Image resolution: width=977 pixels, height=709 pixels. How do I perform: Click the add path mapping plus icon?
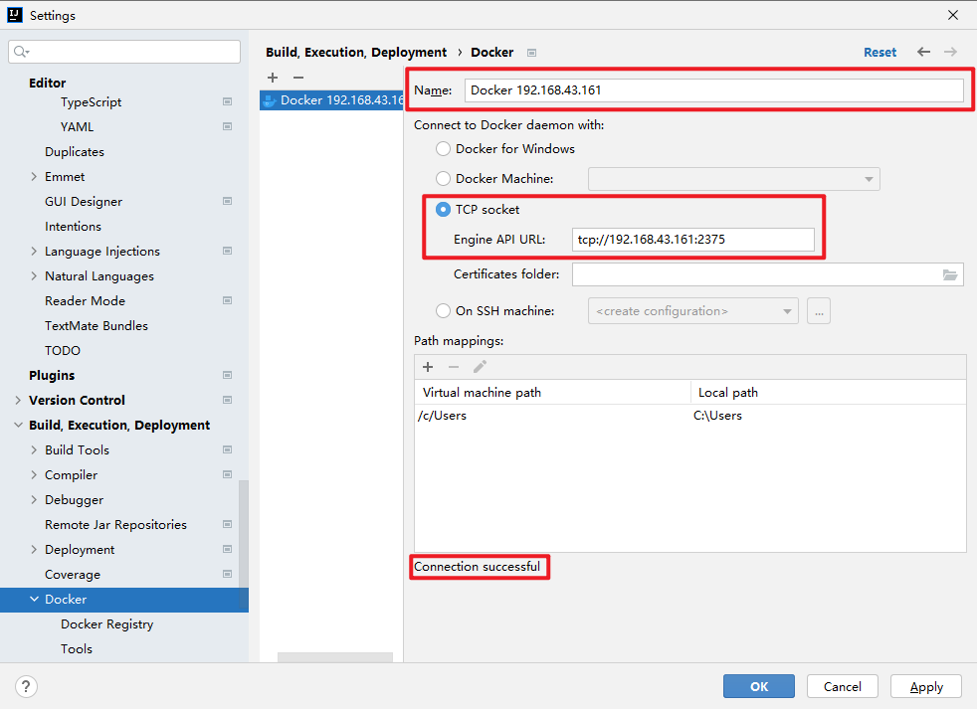click(428, 367)
